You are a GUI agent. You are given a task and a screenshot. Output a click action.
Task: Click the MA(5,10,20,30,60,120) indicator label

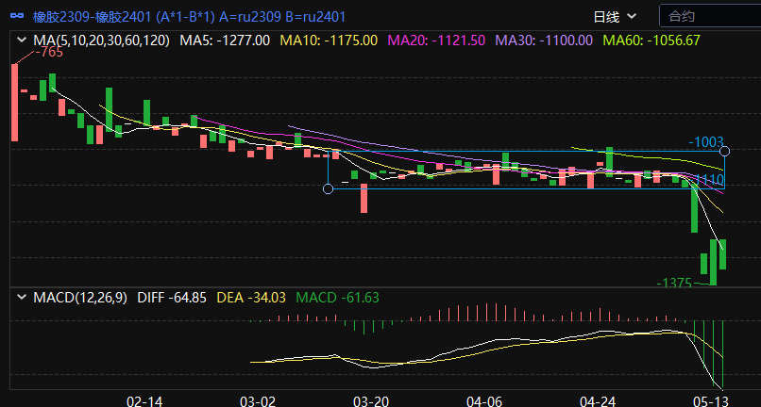(101, 41)
